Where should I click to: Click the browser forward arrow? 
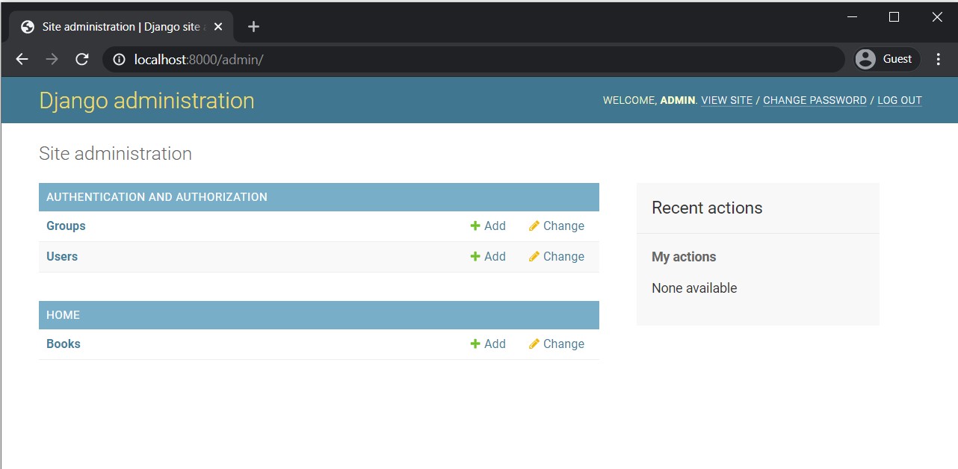pyautogui.click(x=52, y=59)
